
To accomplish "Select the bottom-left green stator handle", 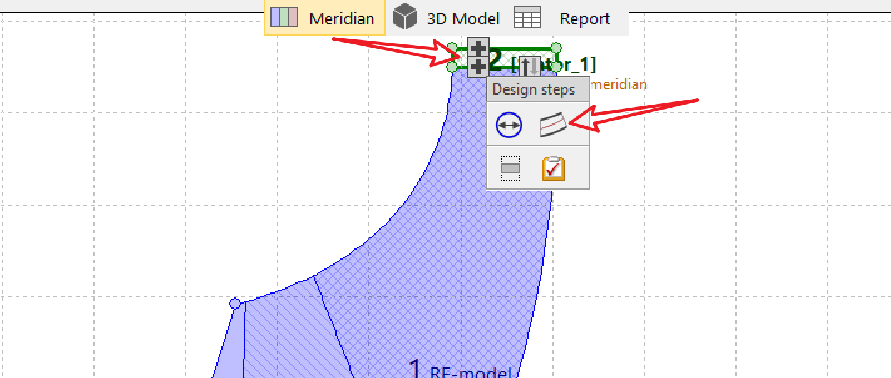I will pos(451,66).
